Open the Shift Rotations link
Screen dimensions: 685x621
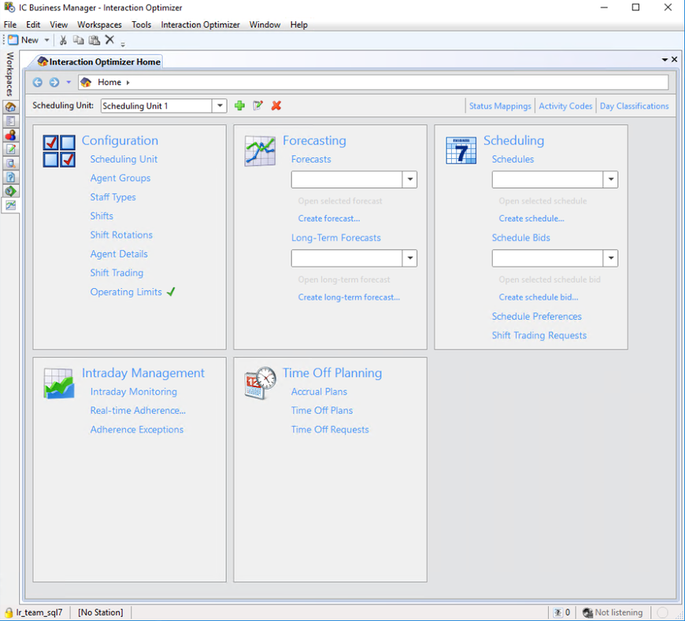(121, 235)
